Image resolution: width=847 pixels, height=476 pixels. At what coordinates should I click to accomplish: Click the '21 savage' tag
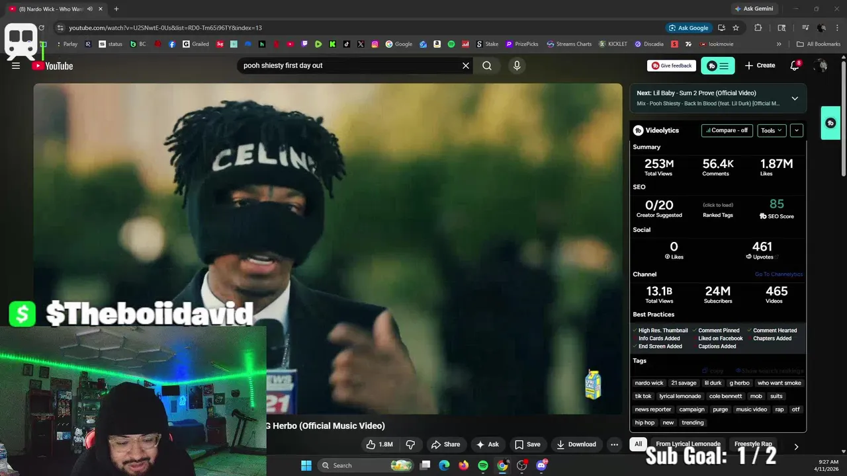[684, 383]
